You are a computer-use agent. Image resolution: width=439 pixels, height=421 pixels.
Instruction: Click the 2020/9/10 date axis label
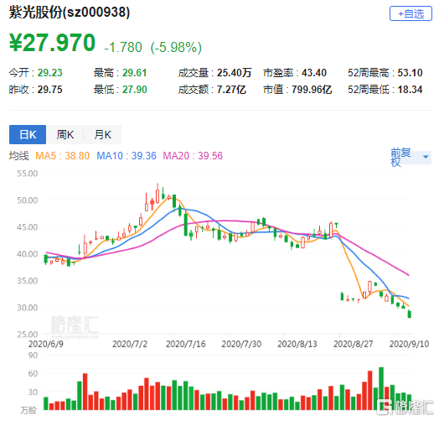click(x=409, y=344)
